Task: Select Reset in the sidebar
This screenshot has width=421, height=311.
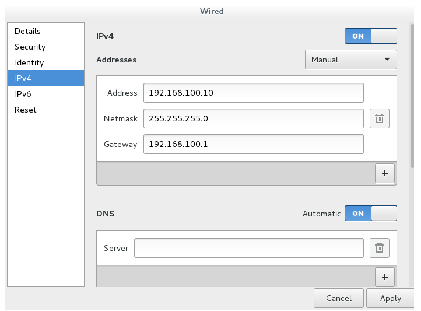Action: [45, 110]
